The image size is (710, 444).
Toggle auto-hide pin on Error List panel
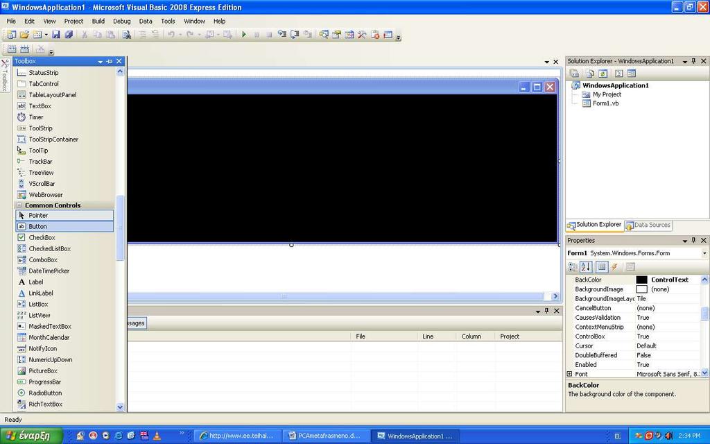[546, 311]
